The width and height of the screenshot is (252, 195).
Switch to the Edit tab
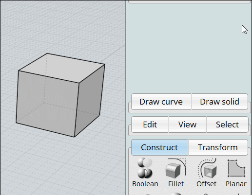150,124
